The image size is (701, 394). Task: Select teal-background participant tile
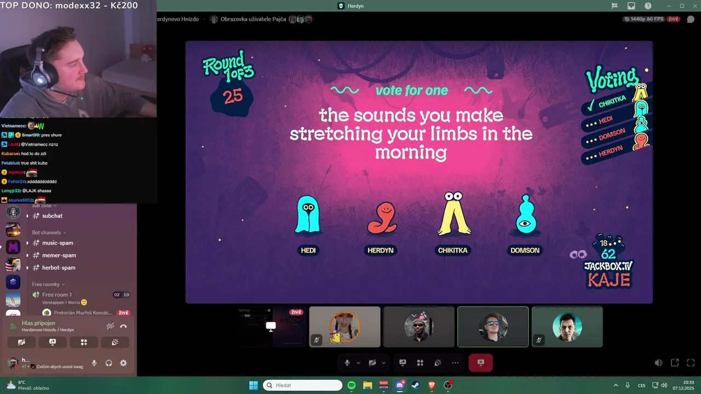[567, 327]
